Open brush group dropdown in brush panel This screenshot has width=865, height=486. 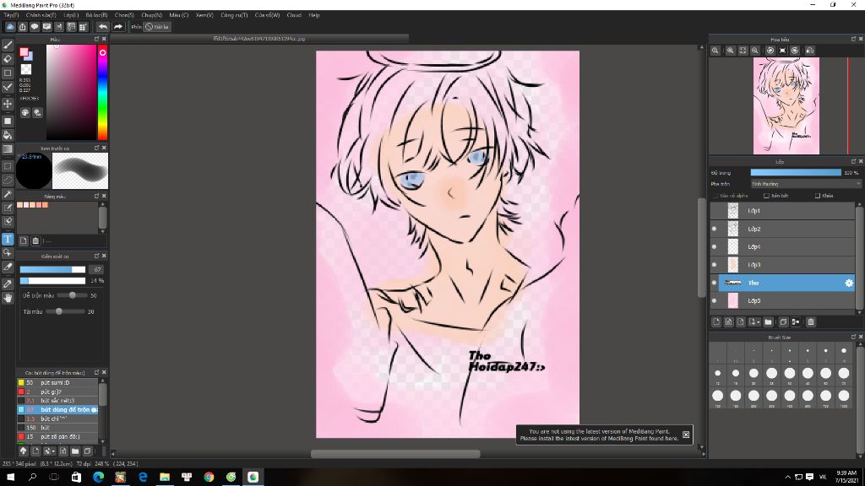[49, 451]
